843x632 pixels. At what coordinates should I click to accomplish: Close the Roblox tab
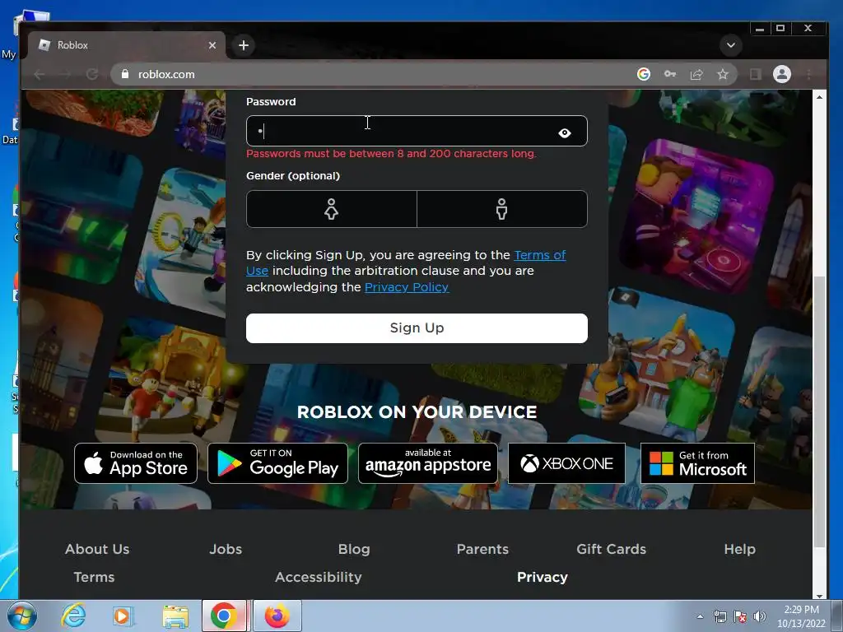click(212, 45)
